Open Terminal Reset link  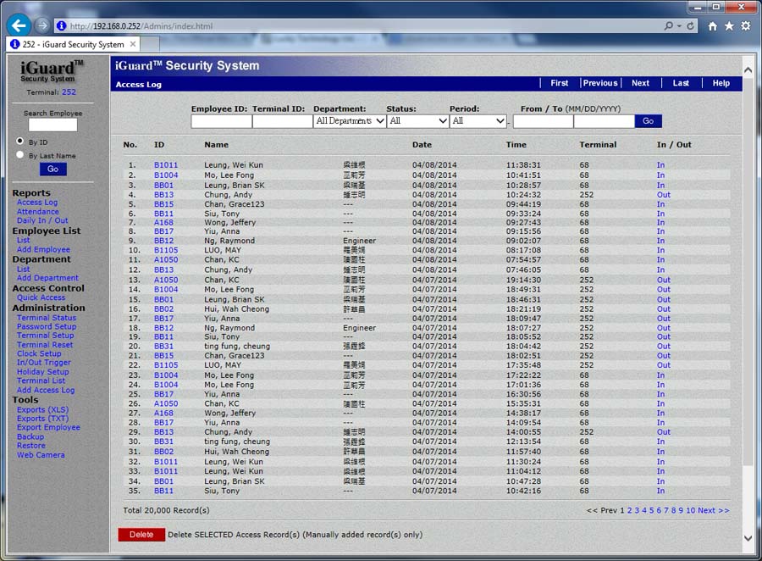coord(45,345)
